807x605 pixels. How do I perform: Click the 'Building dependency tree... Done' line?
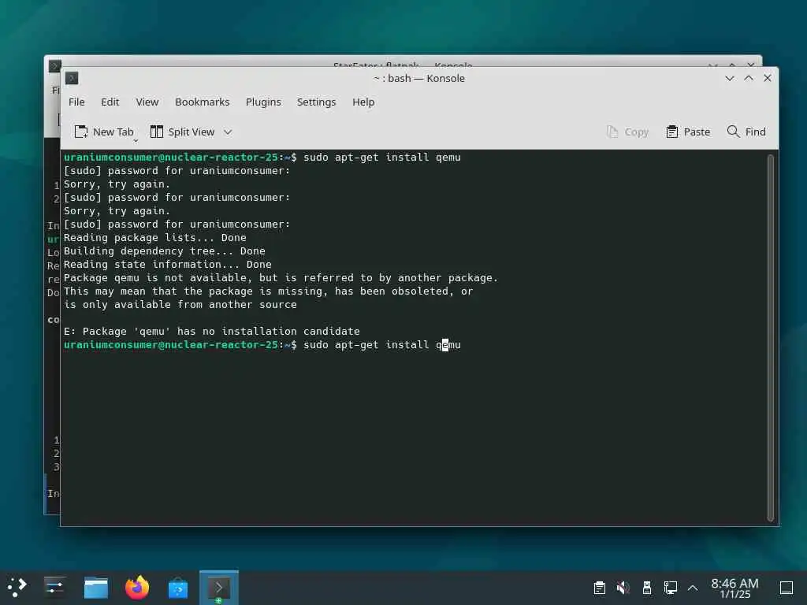[165, 251]
